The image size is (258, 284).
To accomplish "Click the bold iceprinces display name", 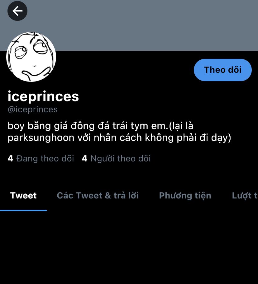I will pos(43,96).
